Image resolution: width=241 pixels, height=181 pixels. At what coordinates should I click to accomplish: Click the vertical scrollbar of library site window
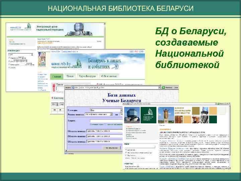click(230, 137)
